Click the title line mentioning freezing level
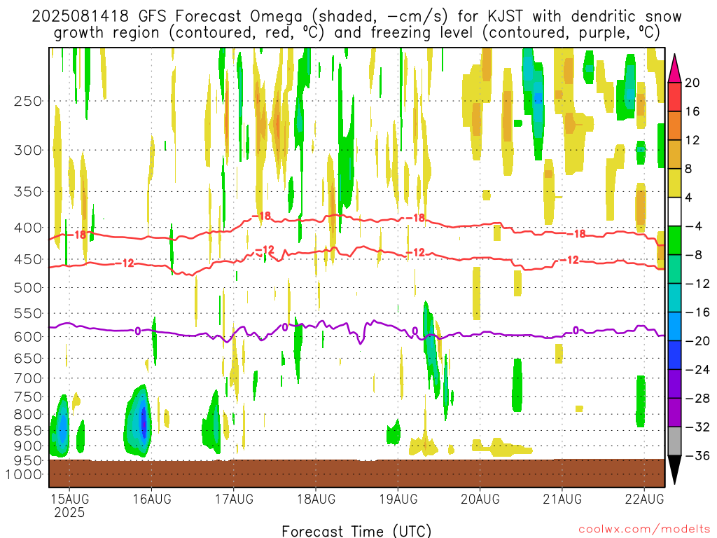Screen dimensions: 717x538 (x=356, y=33)
